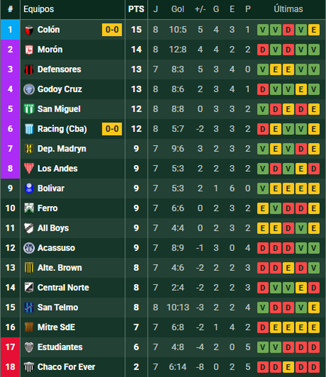
Task: Open Colón's live 0-0 score badge
Action: (112, 30)
